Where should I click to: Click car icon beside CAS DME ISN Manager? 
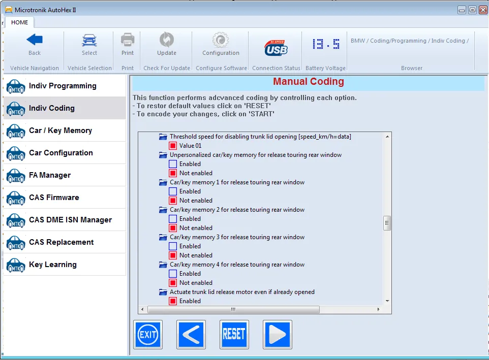(16, 220)
